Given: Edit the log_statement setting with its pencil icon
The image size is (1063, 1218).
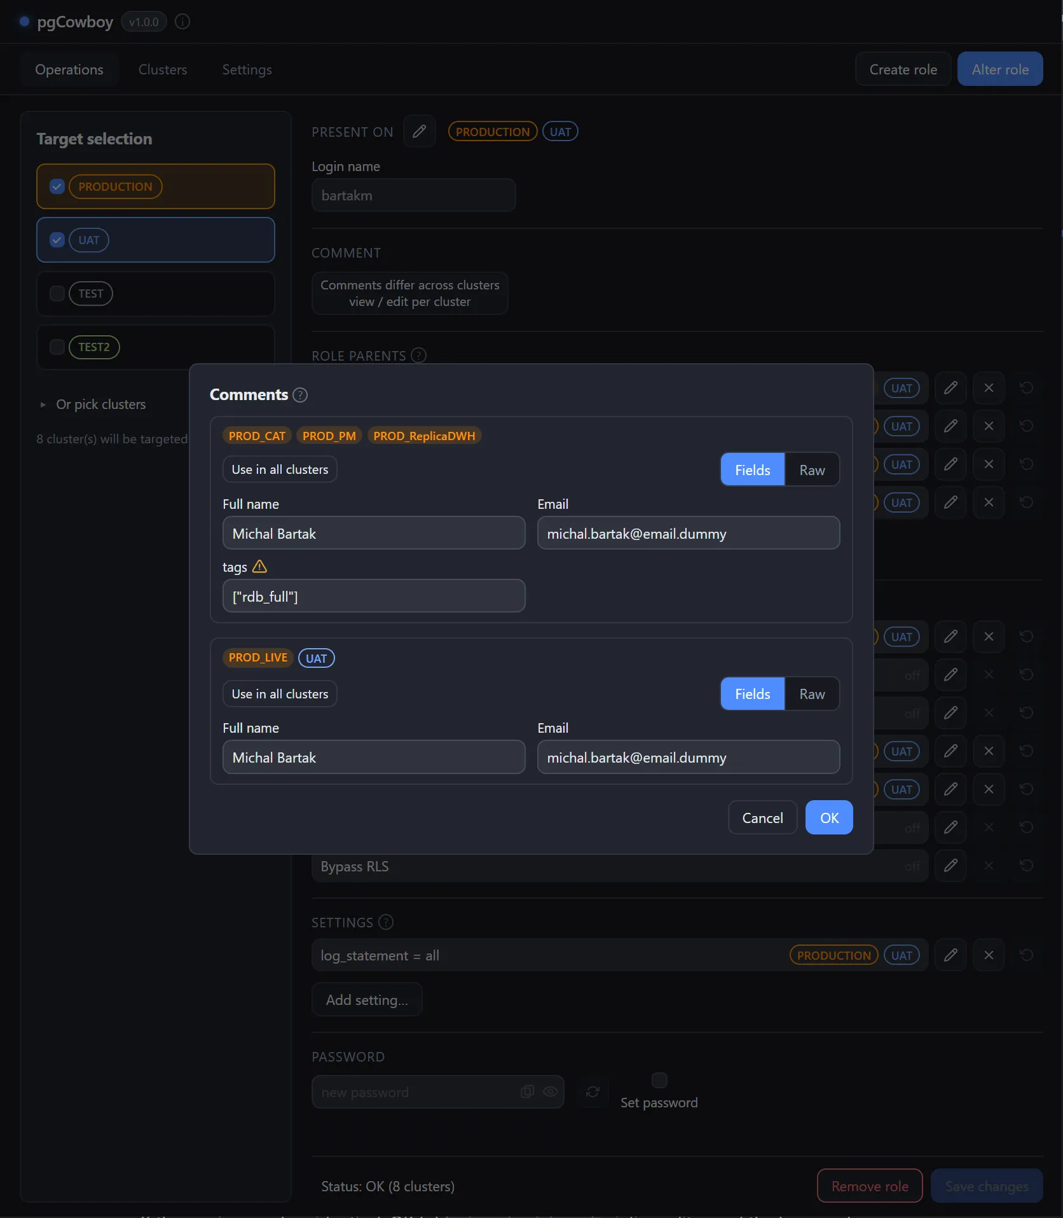Looking at the screenshot, I should (951, 955).
